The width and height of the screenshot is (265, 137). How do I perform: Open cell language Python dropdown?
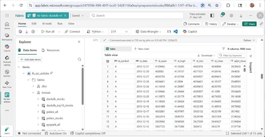pyautogui.click(x=249, y=40)
